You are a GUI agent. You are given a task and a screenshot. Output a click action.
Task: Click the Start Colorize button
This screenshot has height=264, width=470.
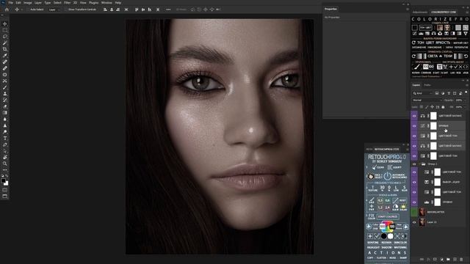tap(388, 216)
